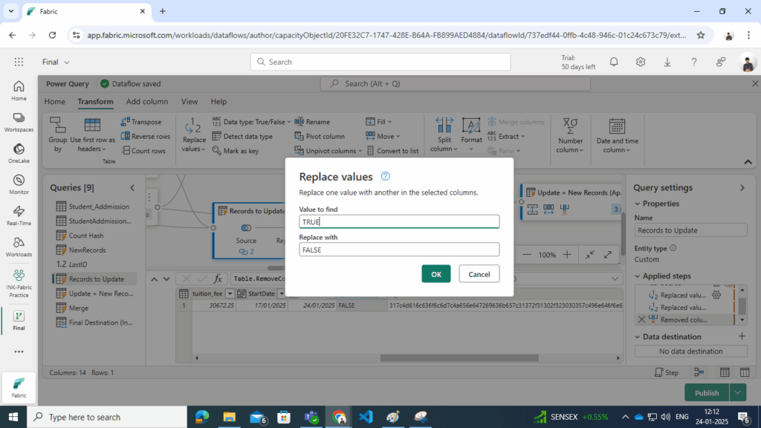The height and width of the screenshot is (428, 761).
Task: Open Home in left sidebar
Action: pos(19,91)
